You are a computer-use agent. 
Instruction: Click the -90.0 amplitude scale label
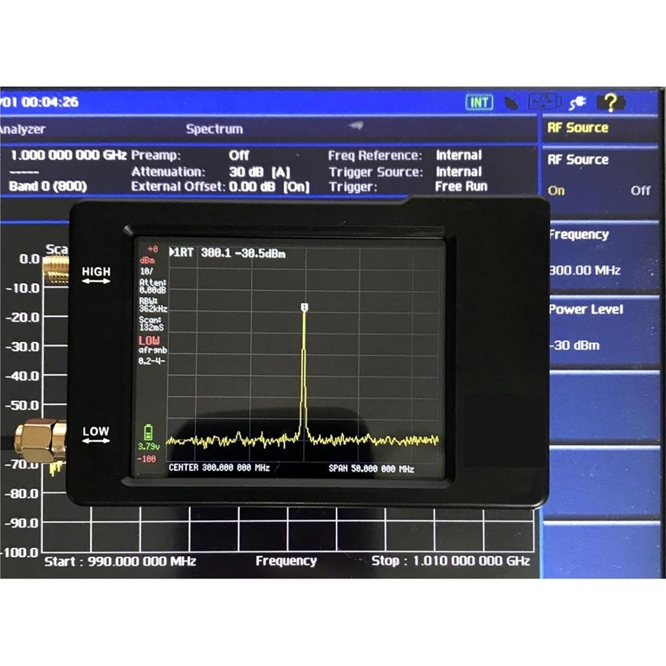[x=22, y=523]
